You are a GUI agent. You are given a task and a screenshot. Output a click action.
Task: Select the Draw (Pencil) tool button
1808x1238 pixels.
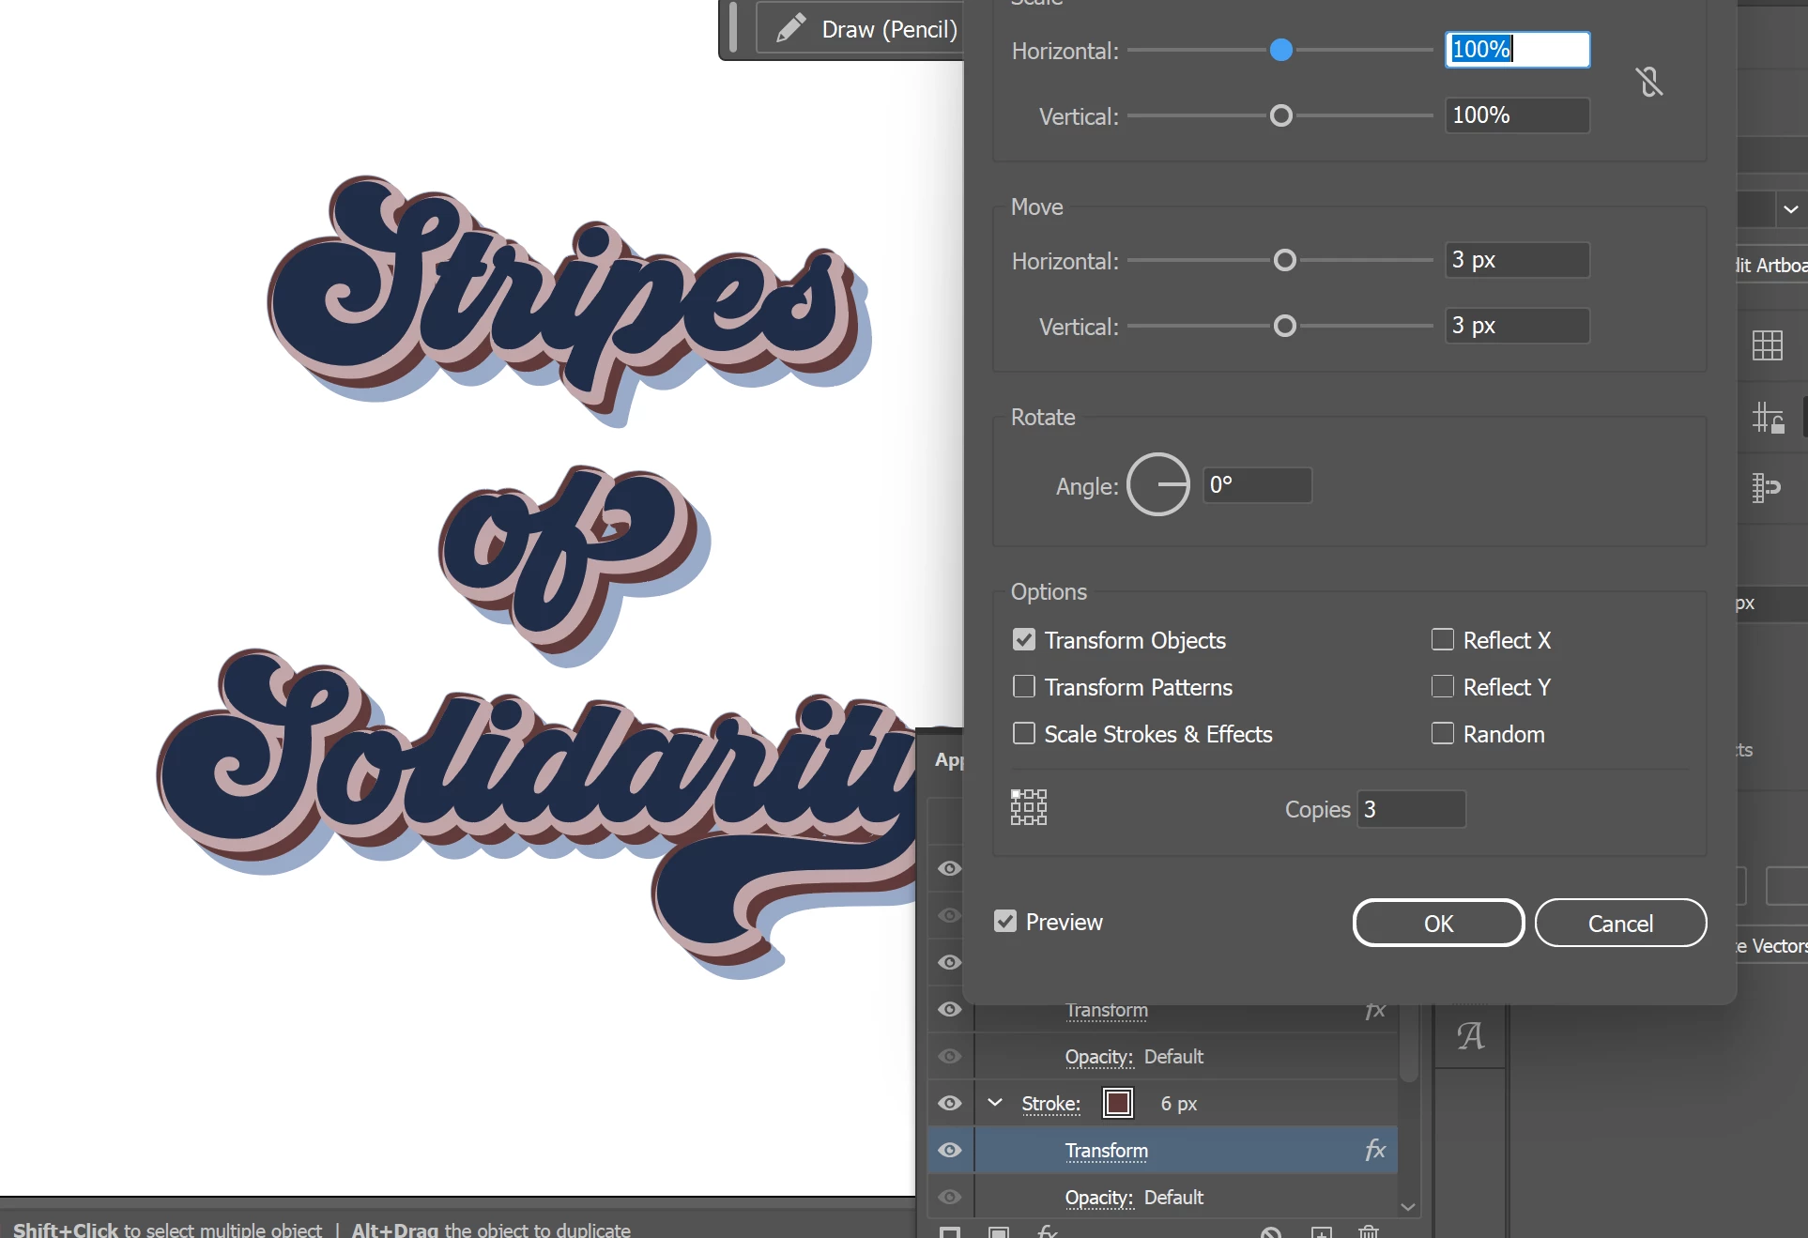pos(864,29)
